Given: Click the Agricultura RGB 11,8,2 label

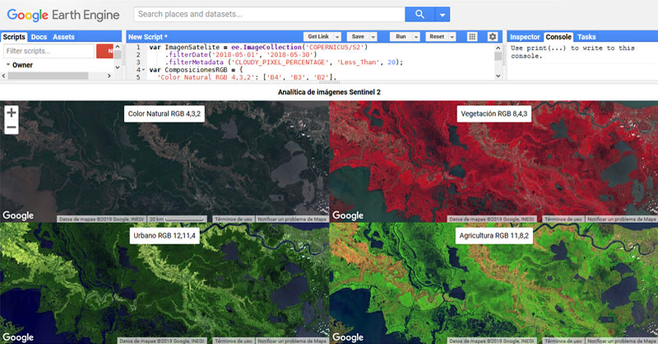Looking at the screenshot, I should [494, 235].
